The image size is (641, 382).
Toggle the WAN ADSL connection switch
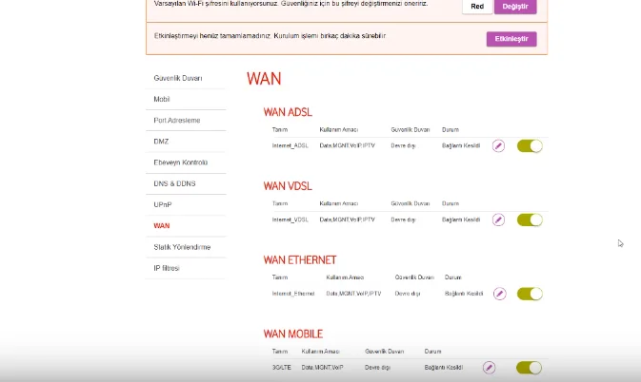pos(530,145)
